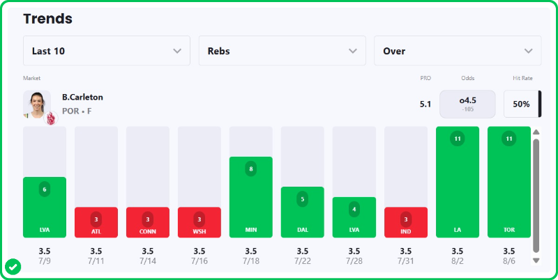Open the Rebs stat dropdown
The width and height of the screenshot is (558, 280).
[x=282, y=51]
